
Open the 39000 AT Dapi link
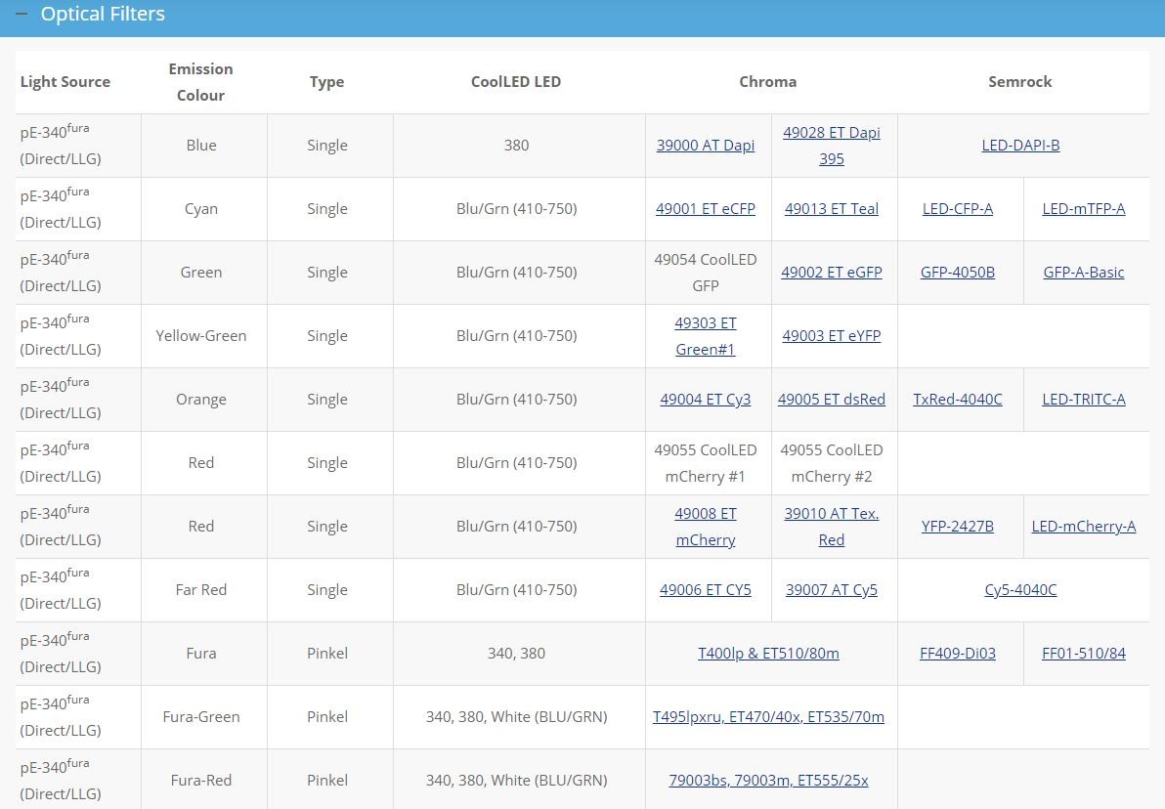coord(705,146)
